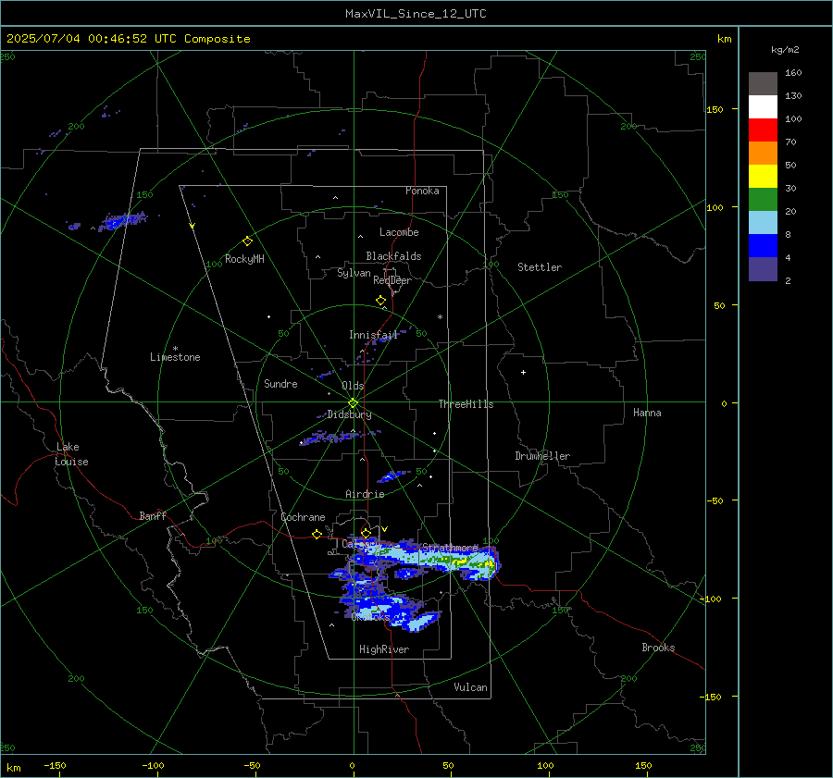Click the -150 km bottom axis tick label
This screenshot has width=833, height=778.
[55, 765]
